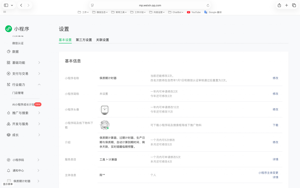The height and width of the screenshot is (188, 300).
Task: Open 通知中心 via the bell icon
Action: (x=8, y=171)
